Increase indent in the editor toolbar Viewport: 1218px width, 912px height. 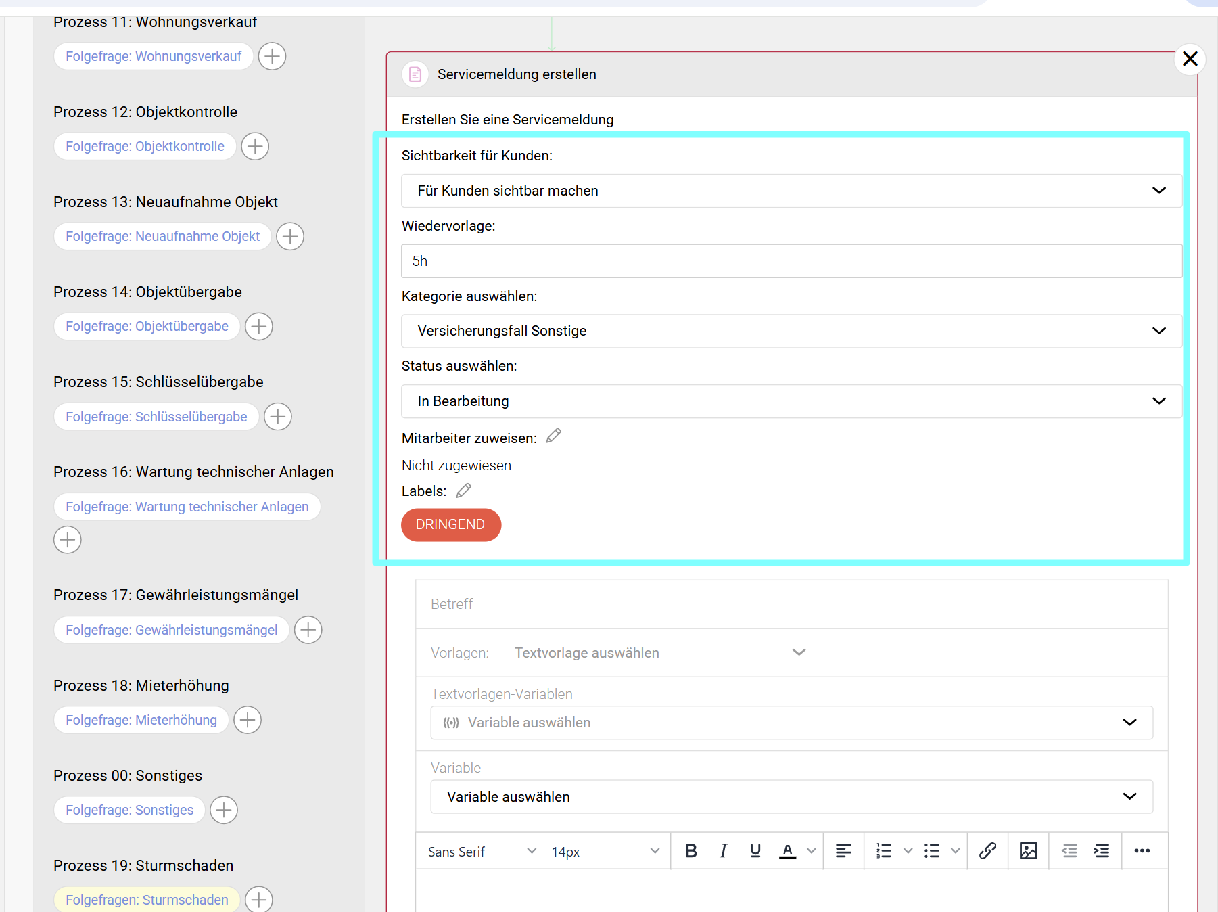[1101, 851]
